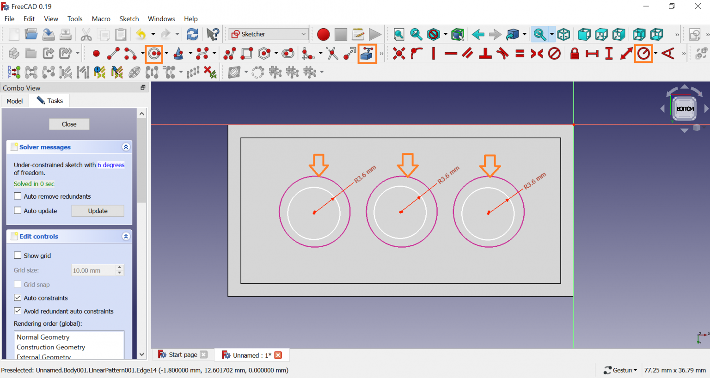The width and height of the screenshot is (710, 378).
Task: Click the Fit all view icon
Action: (398, 34)
